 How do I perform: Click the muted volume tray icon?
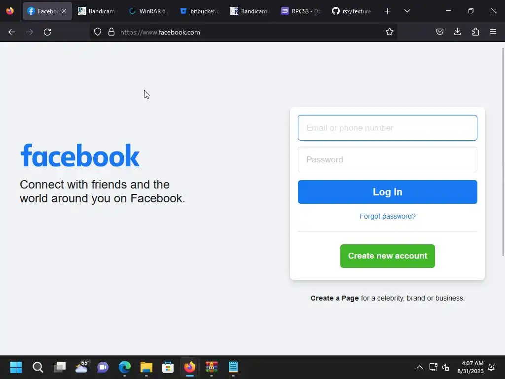(x=446, y=367)
